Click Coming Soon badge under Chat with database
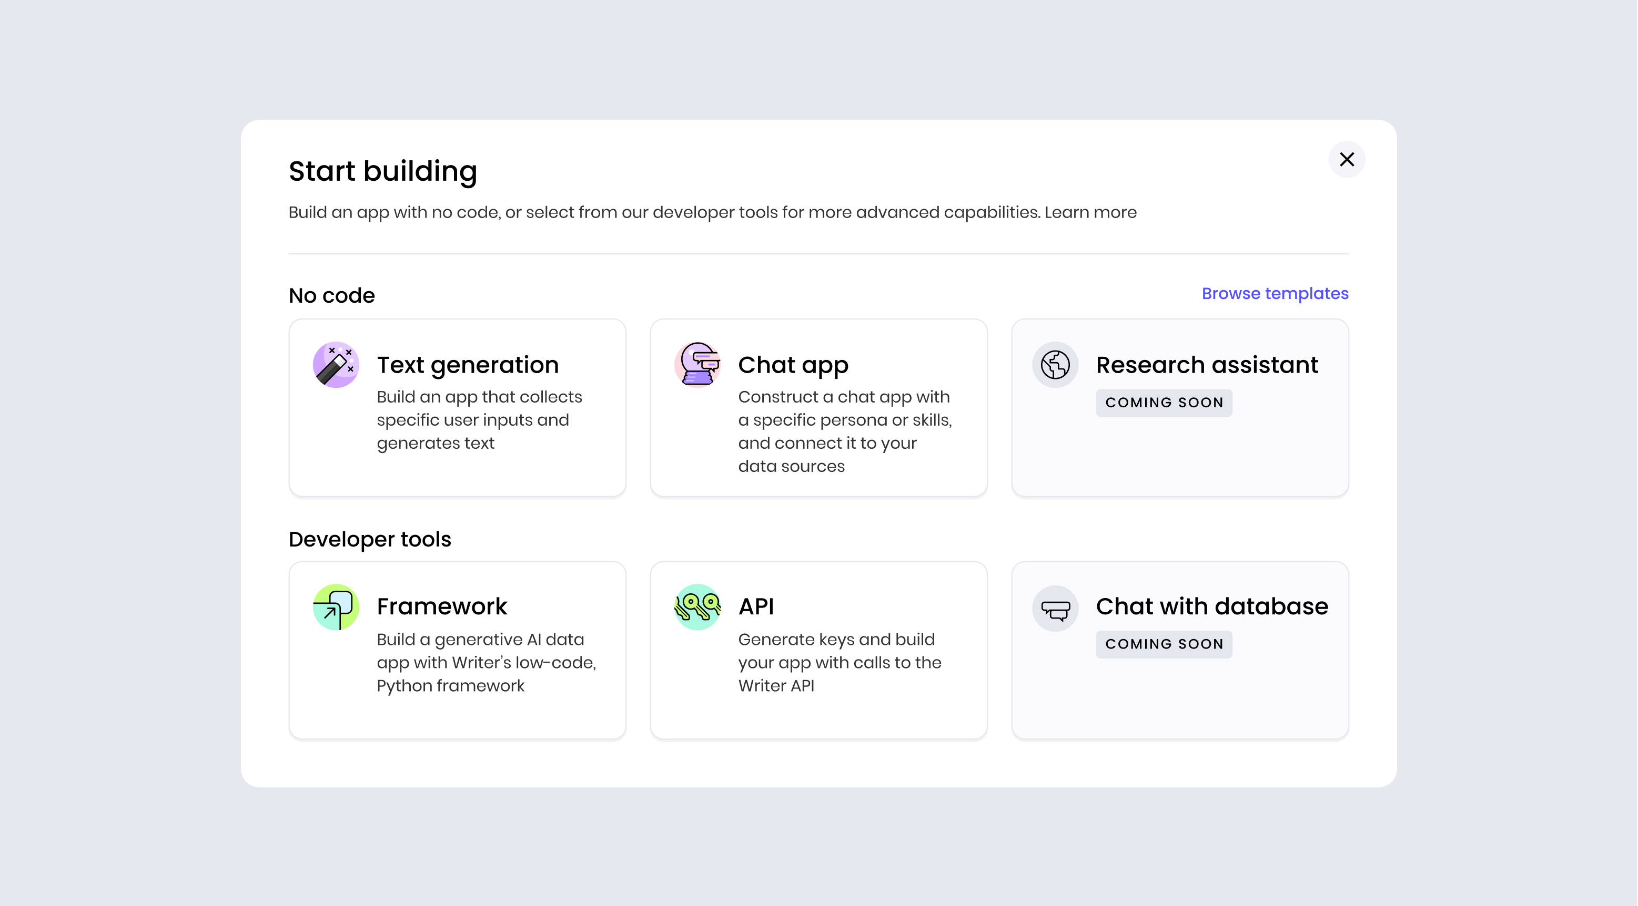 point(1164,644)
